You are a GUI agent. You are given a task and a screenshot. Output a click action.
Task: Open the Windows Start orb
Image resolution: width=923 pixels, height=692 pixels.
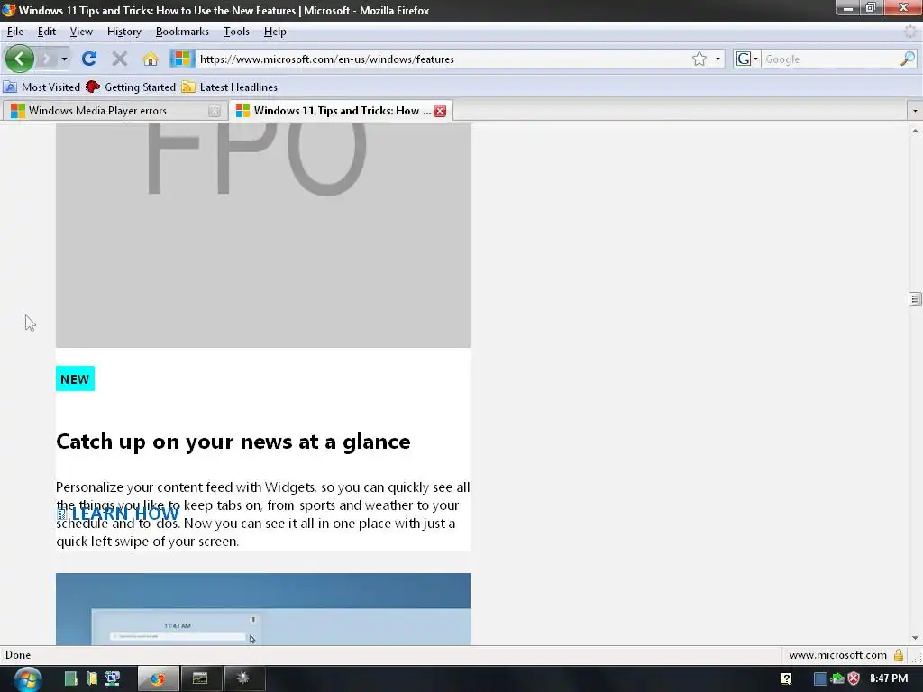click(28, 679)
